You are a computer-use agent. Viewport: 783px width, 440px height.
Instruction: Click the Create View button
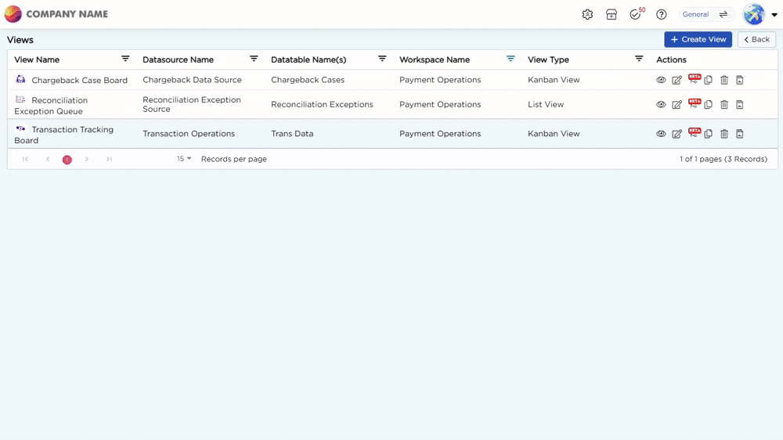(698, 39)
